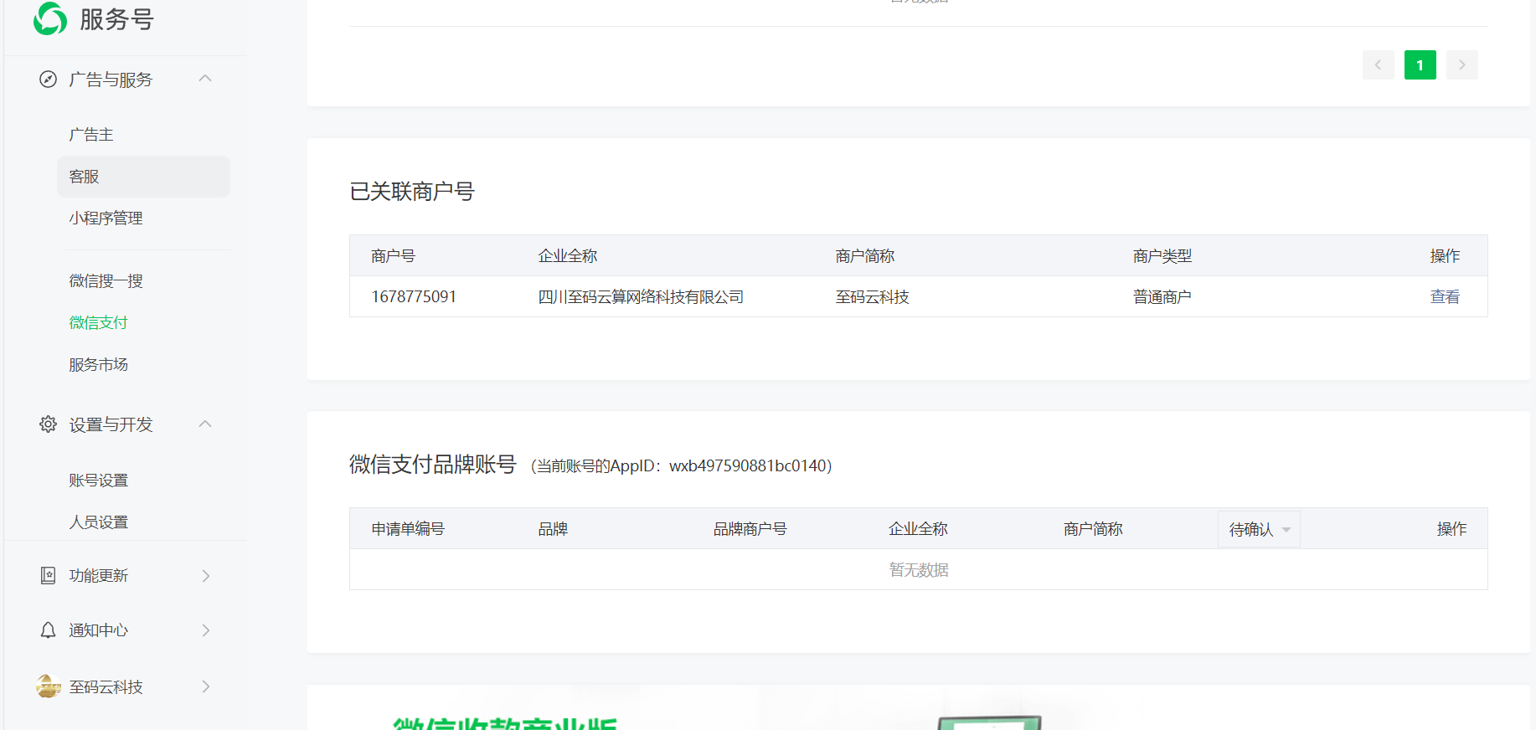The width and height of the screenshot is (1536, 730).
Task: Click the 企业全称 header in merchant table
Action: tap(568, 256)
